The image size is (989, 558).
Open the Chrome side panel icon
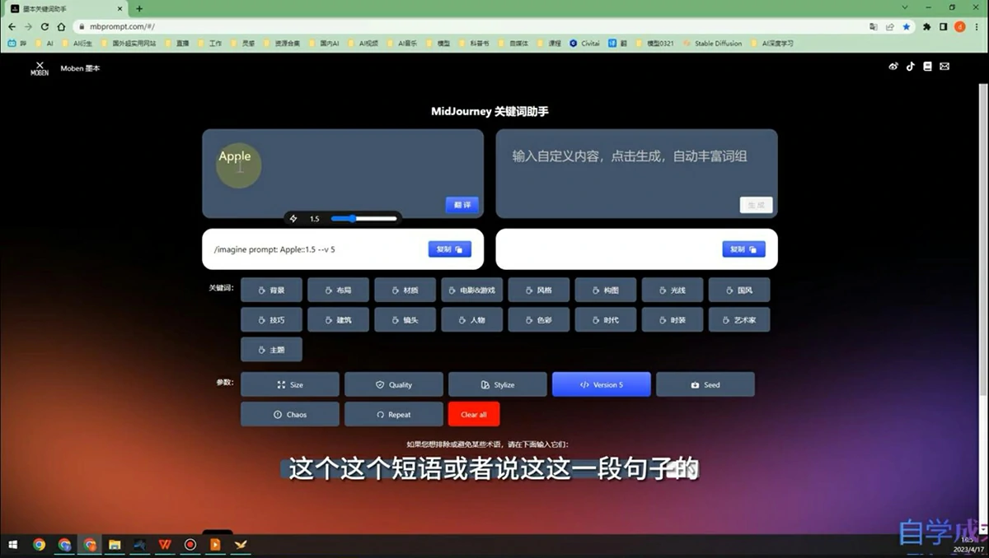pos(944,26)
